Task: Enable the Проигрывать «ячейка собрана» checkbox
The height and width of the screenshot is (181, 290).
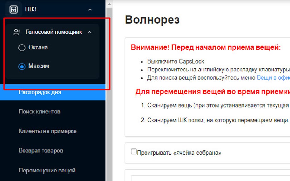Action: 133,152
